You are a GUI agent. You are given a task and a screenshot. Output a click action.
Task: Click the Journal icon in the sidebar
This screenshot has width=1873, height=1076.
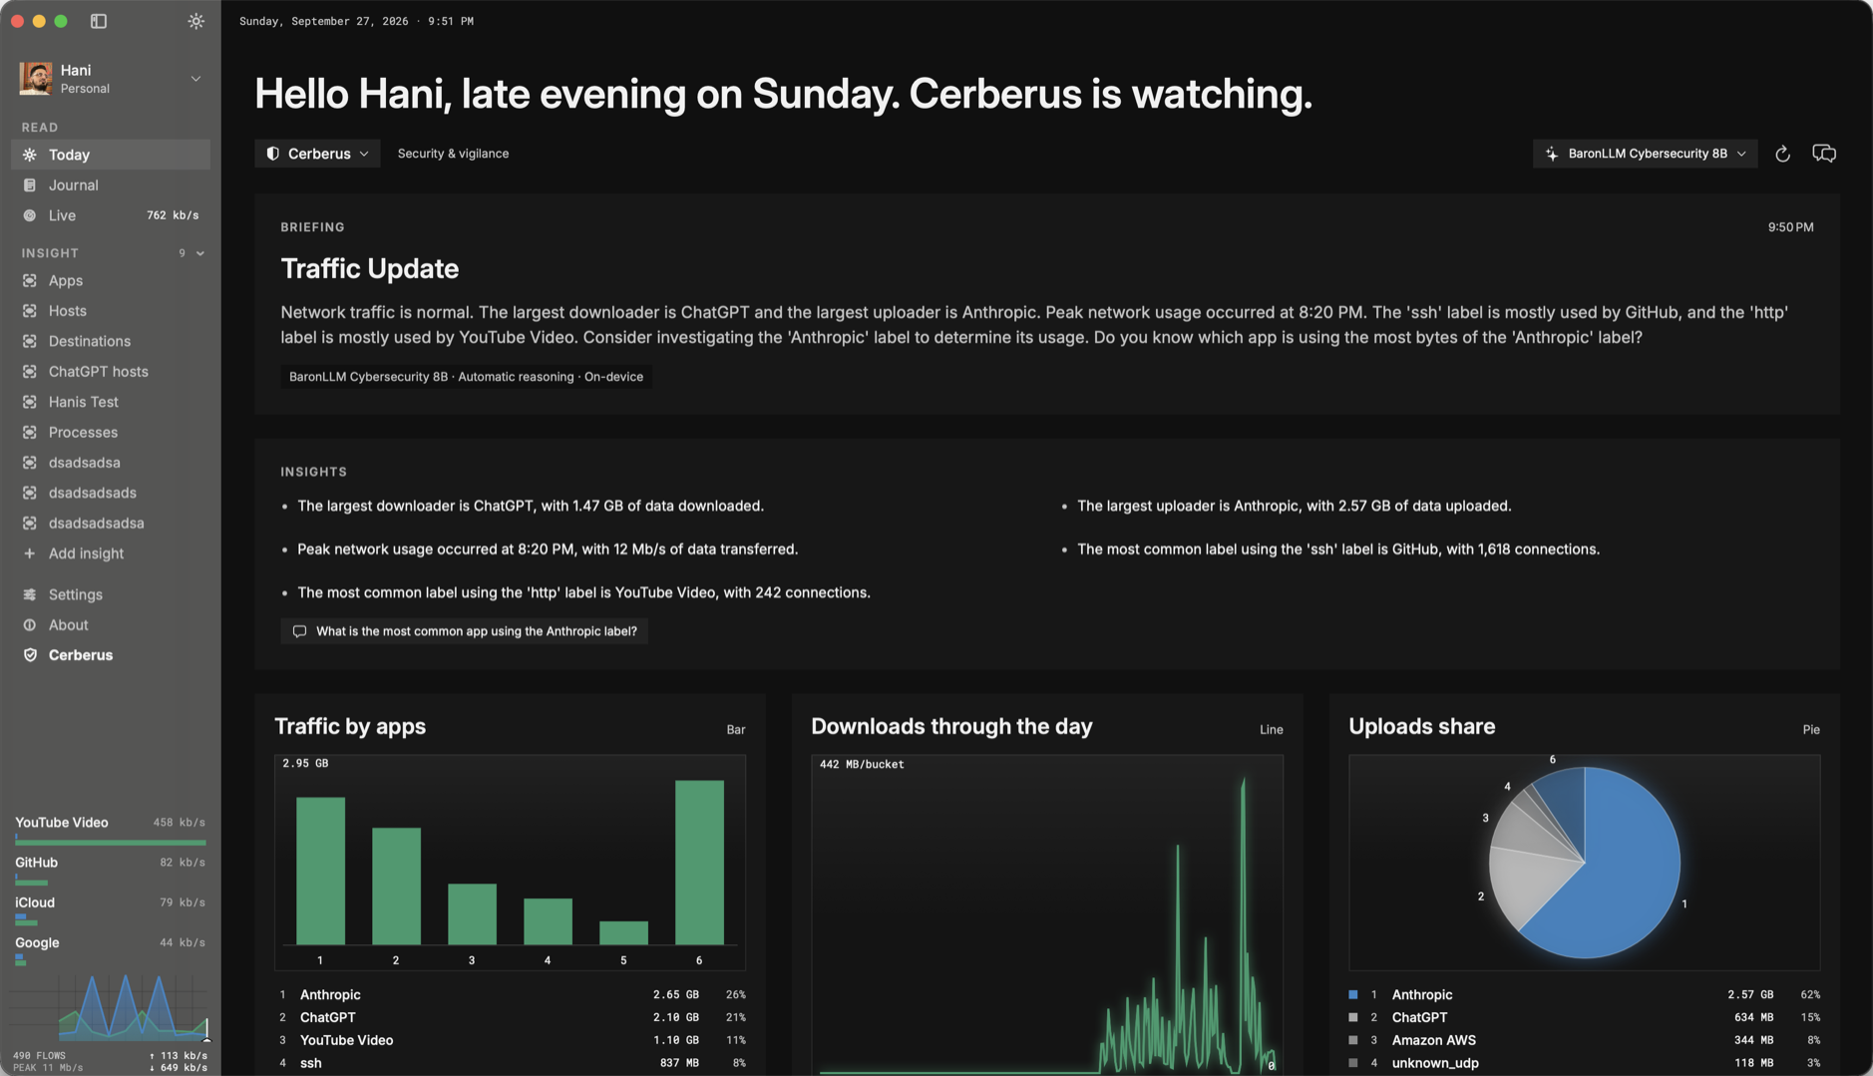tap(30, 185)
